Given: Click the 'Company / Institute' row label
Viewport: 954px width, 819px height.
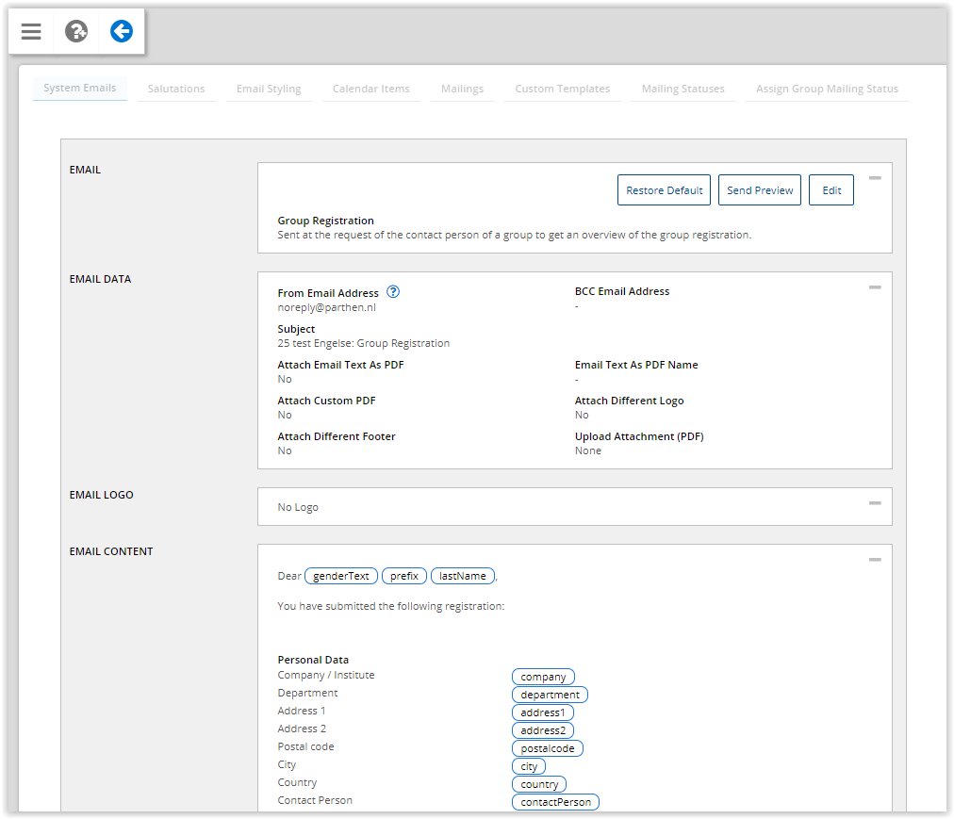Looking at the screenshot, I should (x=326, y=675).
